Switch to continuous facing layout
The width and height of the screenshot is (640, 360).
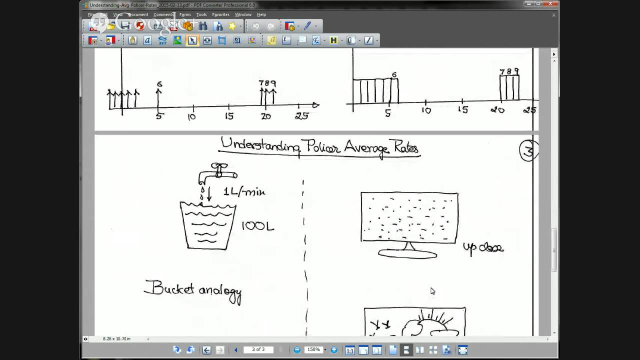(x=433, y=350)
